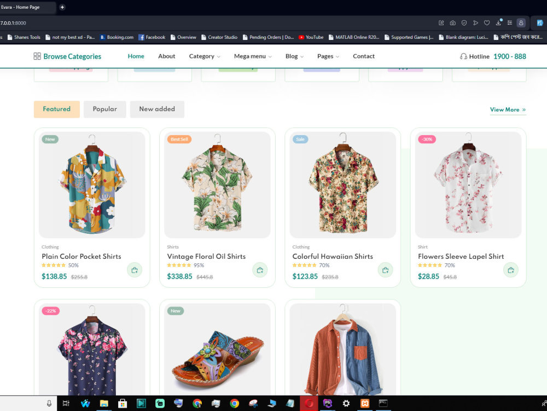The width and height of the screenshot is (547, 411).
Task: Open Vintage Floral Oil Shirts title link
Action: point(206,257)
